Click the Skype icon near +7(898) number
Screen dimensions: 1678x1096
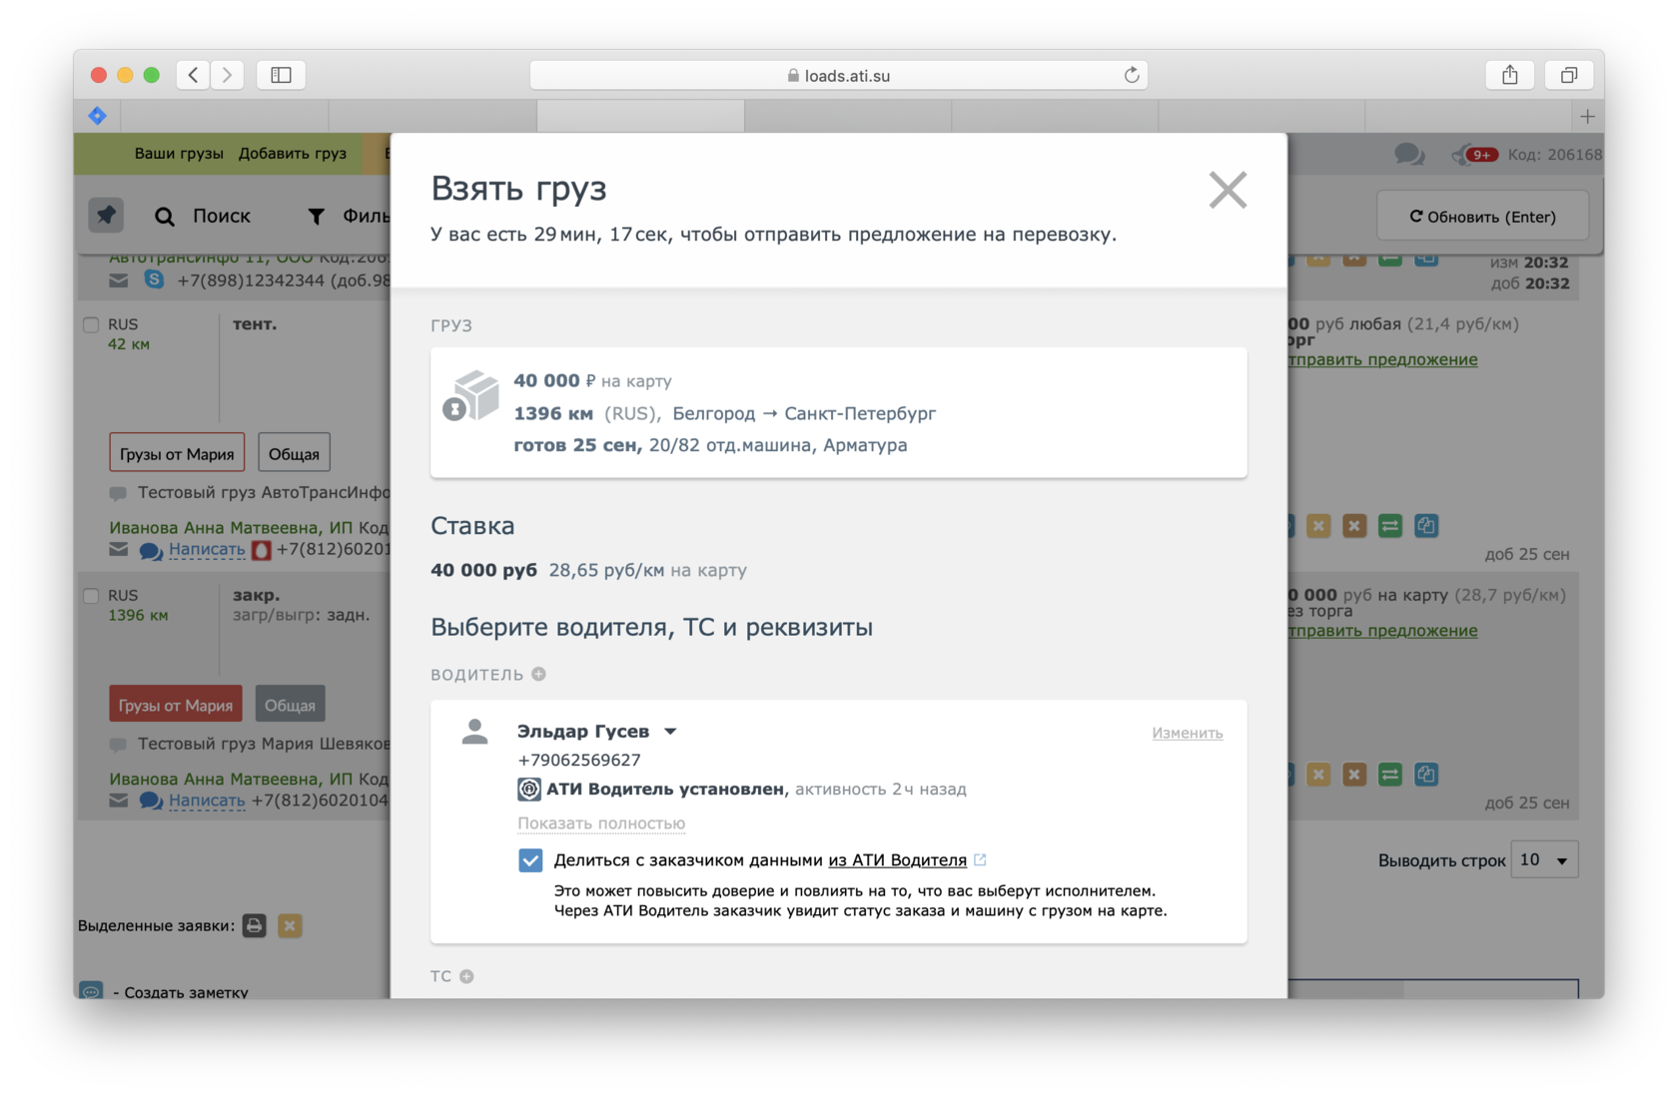[154, 279]
